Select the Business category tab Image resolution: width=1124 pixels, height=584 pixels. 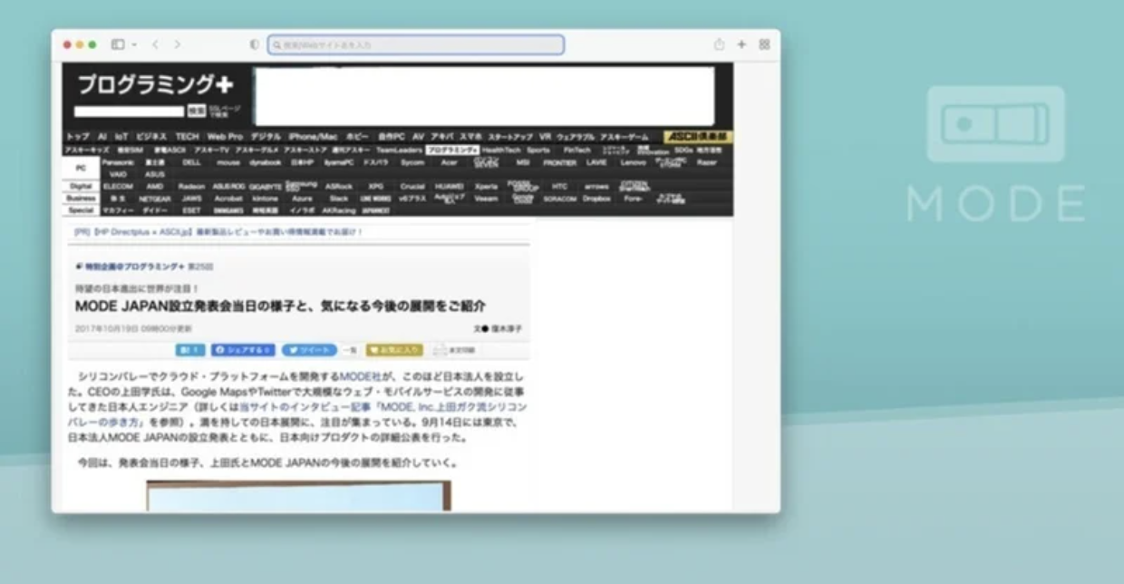click(x=81, y=198)
